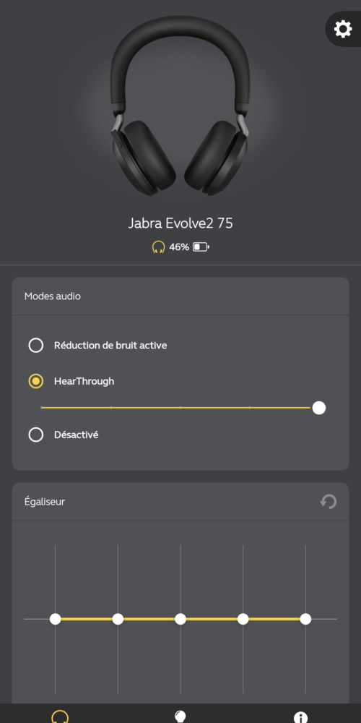Viewport: 361px width, 723px height.
Task: Tap the yellow headset status icon near 46%
Action: point(158,247)
